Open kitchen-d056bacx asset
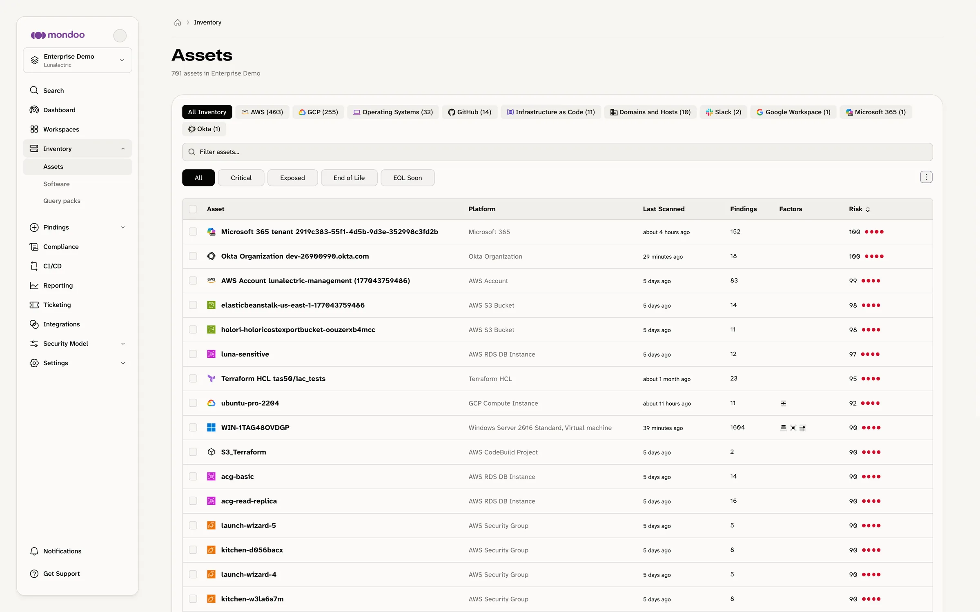 pyautogui.click(x=252, y=550)
